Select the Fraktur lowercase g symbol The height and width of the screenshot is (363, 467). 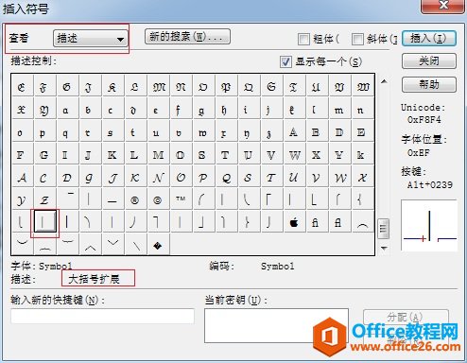tap(201, 110)
